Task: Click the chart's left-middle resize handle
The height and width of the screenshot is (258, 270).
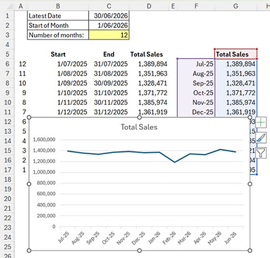Action: click(x=29, y=184)
